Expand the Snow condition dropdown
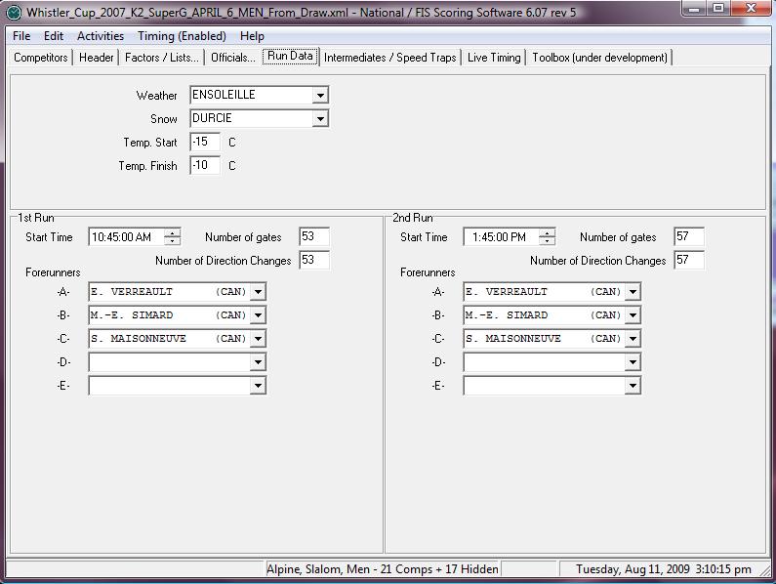Screen dimensions: 776x584 coord(320,118)
